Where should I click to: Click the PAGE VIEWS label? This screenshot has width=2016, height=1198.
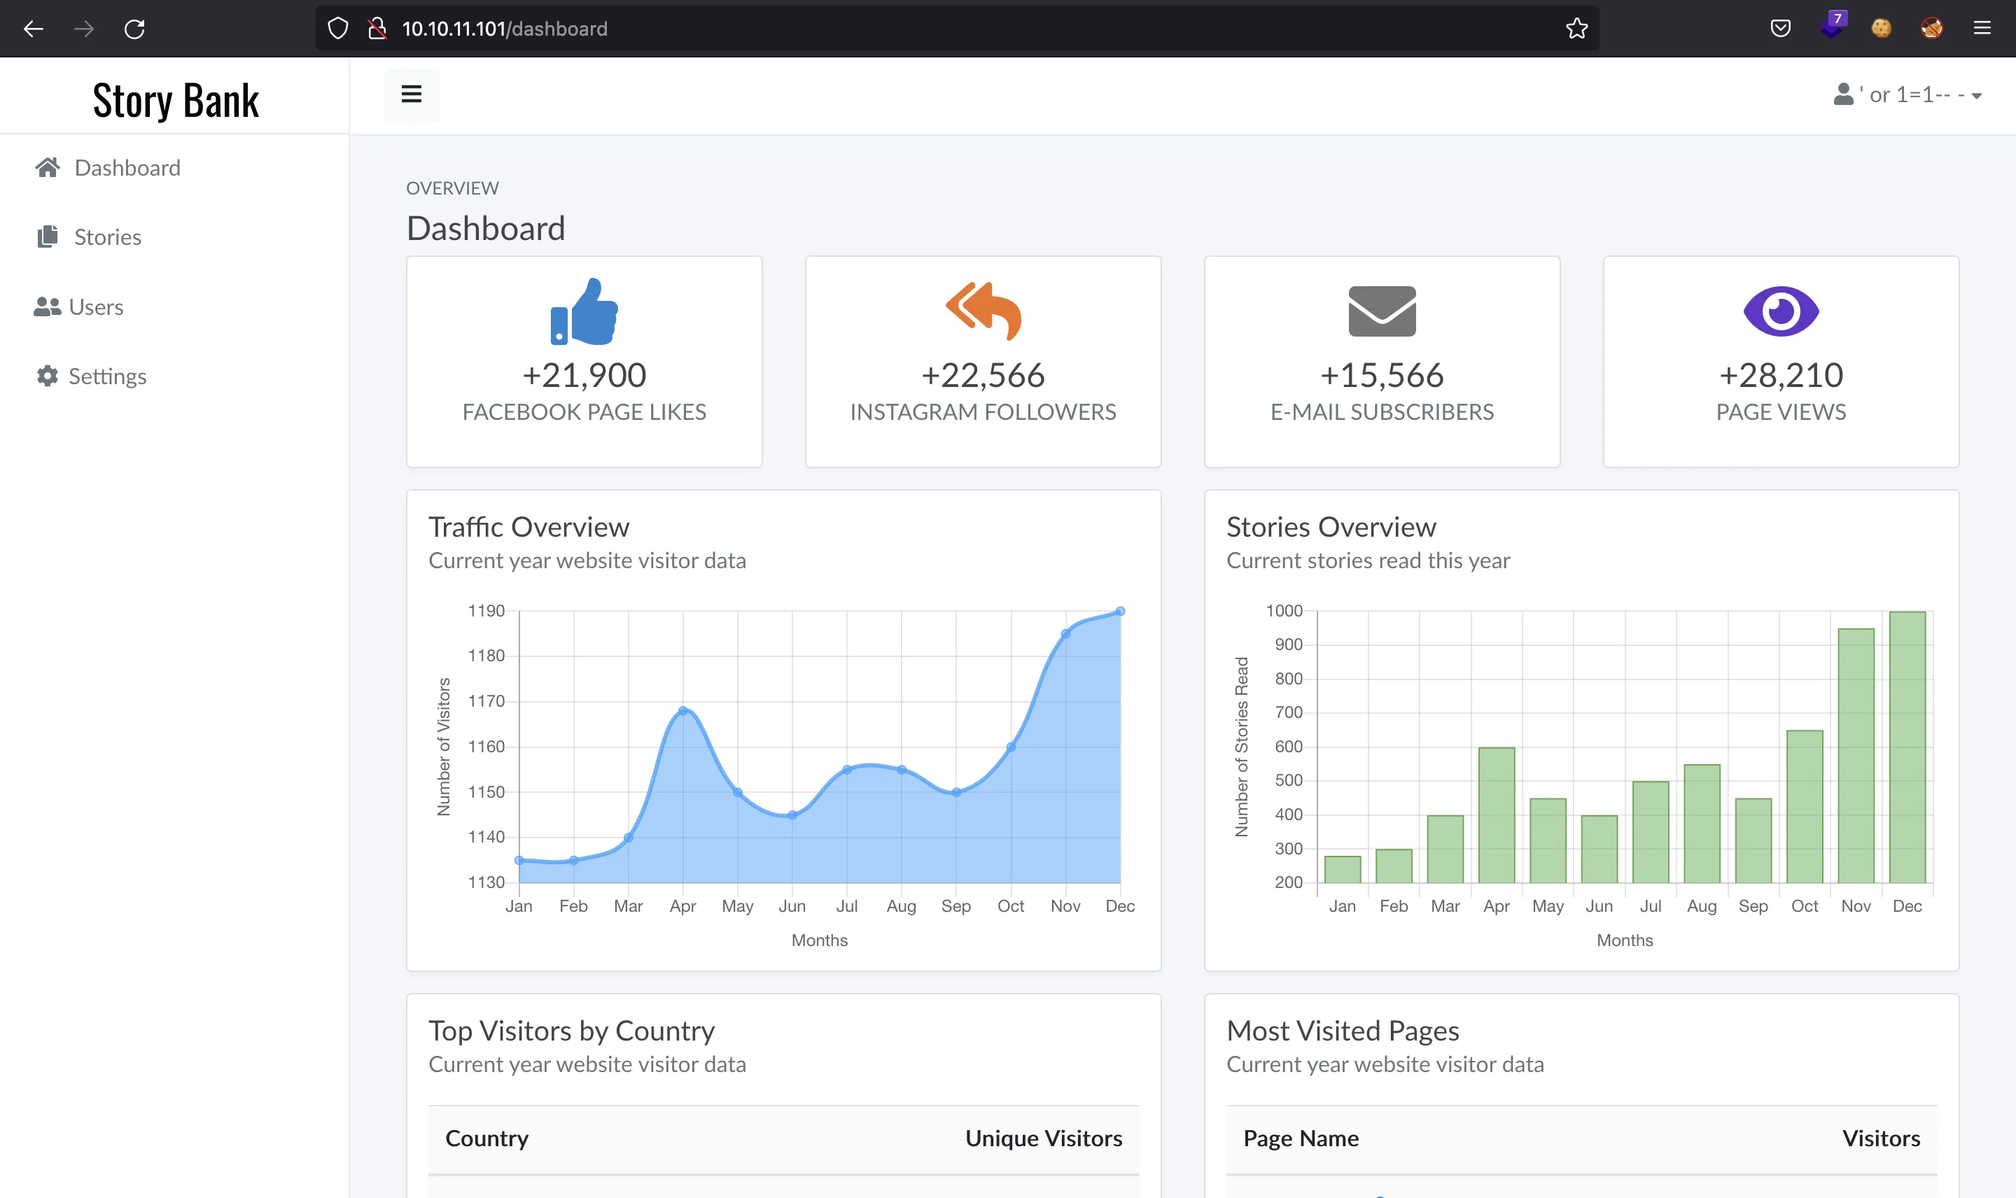tap(1781, 411)
